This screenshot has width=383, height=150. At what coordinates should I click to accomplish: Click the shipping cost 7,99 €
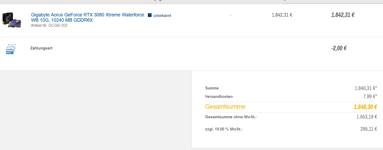[x=370, y=97]
